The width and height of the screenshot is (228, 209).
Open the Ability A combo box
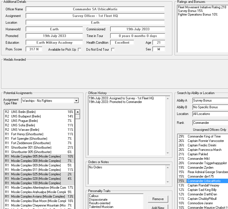210,100
